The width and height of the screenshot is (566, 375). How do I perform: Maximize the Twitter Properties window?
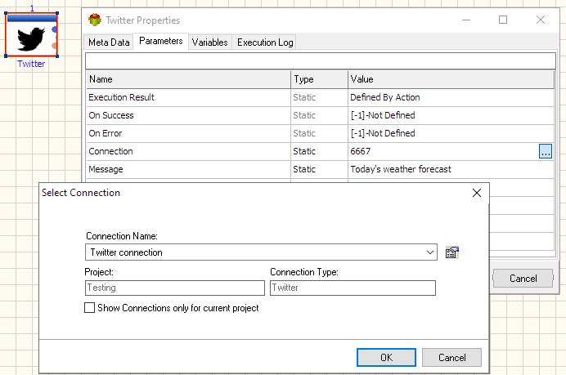503,20
